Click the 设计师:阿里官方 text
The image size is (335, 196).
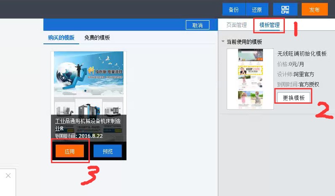tap(295, 74)
